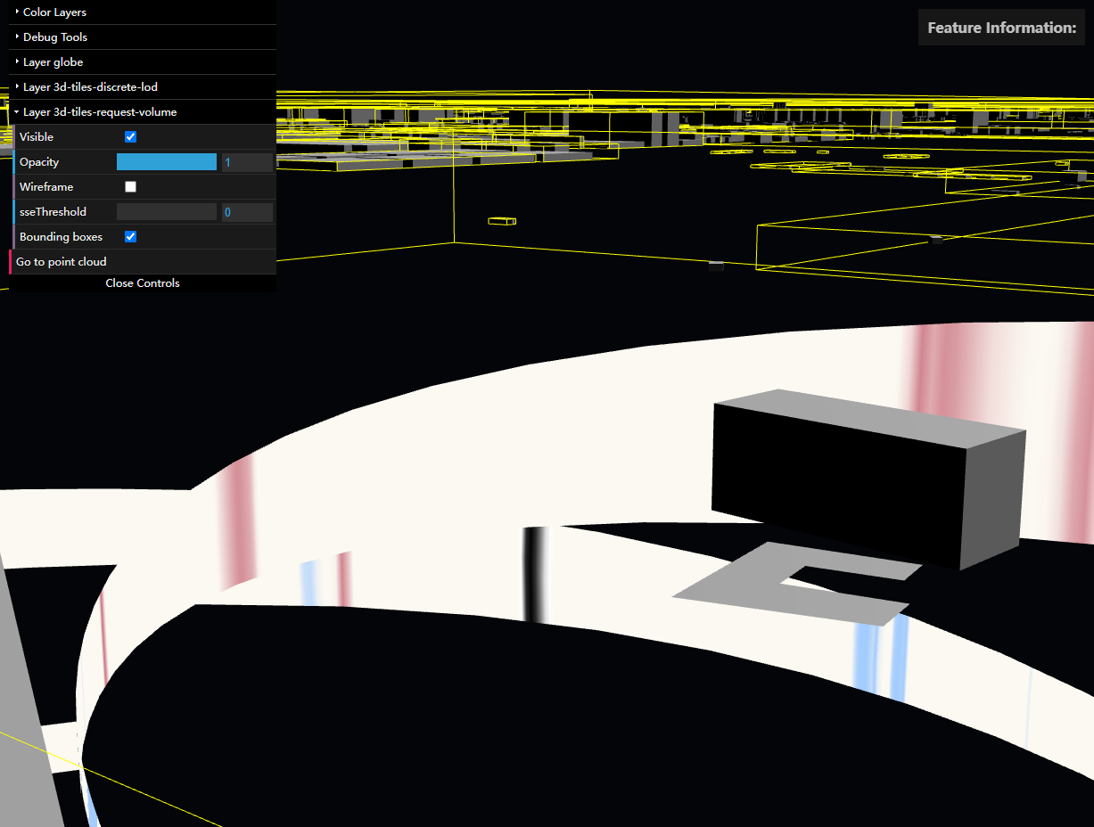The height and width of the screenshot is (827, 1094).
Task: Turn off the Bounding boxes checkbox
Action: coord(130,236)
